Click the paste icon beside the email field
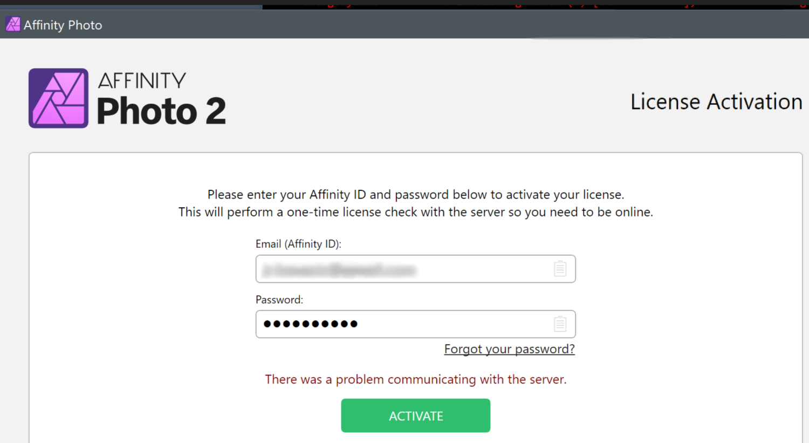The width and height of the screenshot is (809, 443). pos(560,268)
